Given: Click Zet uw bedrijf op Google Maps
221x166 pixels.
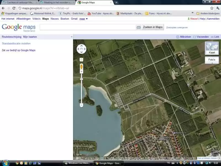Looking at the screenshot, I should coord(19,50).
